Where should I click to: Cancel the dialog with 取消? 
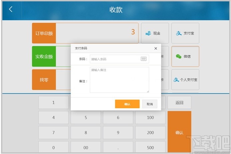point(150,104)
